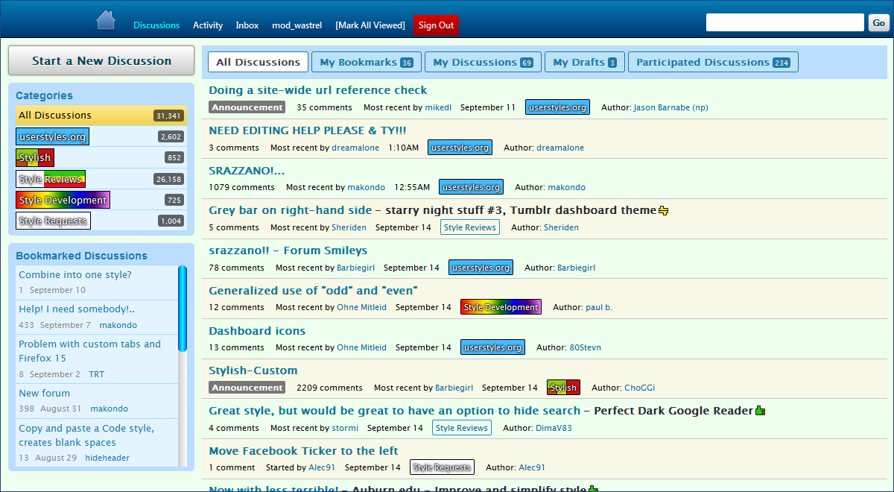Switch to My Discussions tab
Image resolution: width=894 pixels, height=492 pixels.
tap(483, 63)
